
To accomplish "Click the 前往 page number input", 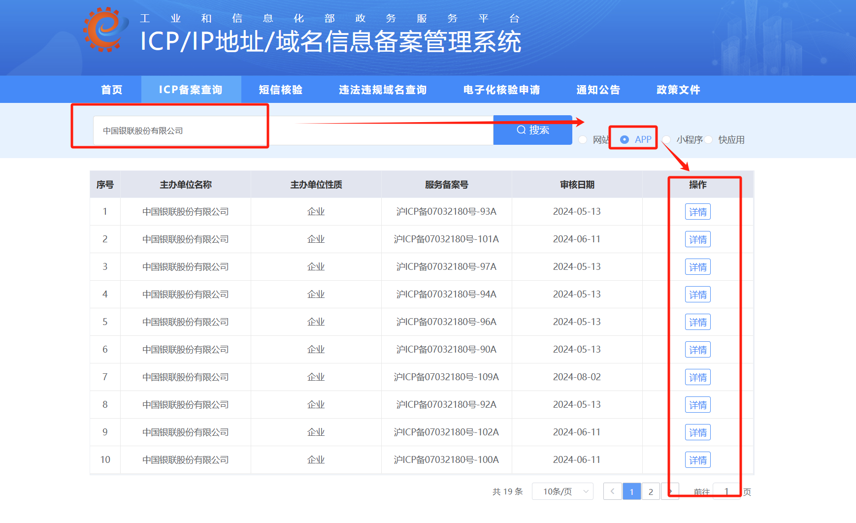I will coord(726,491).
